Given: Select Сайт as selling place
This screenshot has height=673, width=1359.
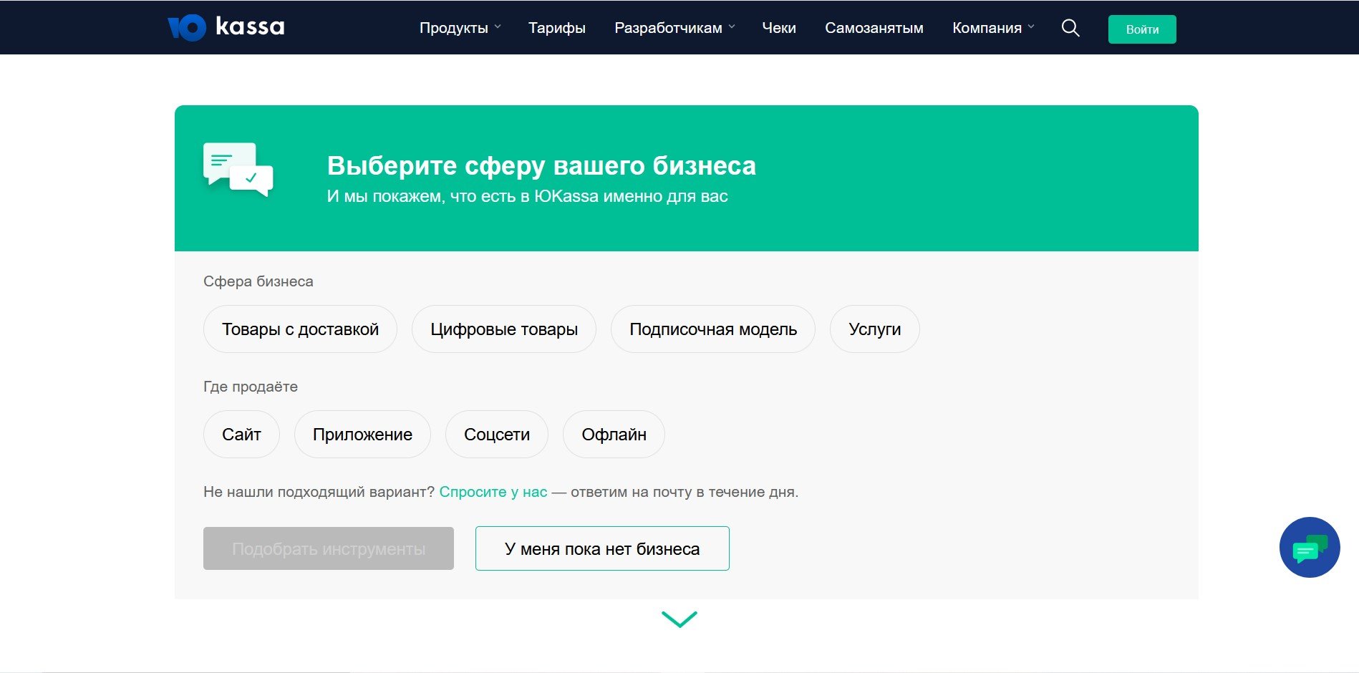Looking at the screenshot, I should 241,435.
